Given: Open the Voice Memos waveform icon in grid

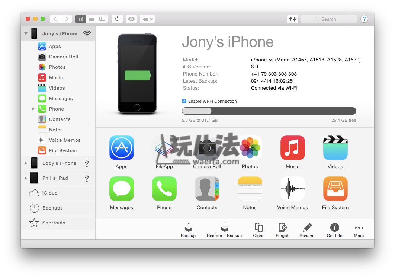Looking at the screenshot, I should click(x=292, y=189).
